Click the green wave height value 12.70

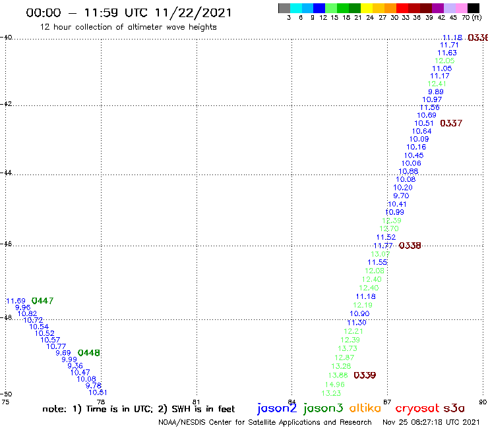[x=388, y=228]
